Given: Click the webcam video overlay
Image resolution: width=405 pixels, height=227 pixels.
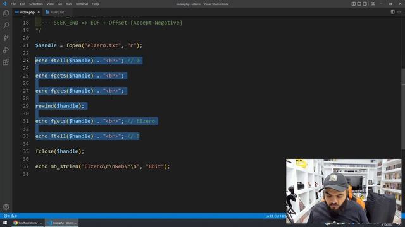Looking at the screenshot, I should (344, 190).
